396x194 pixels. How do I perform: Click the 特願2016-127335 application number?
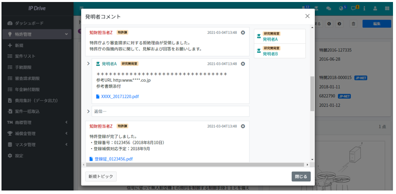coord(335,50)
